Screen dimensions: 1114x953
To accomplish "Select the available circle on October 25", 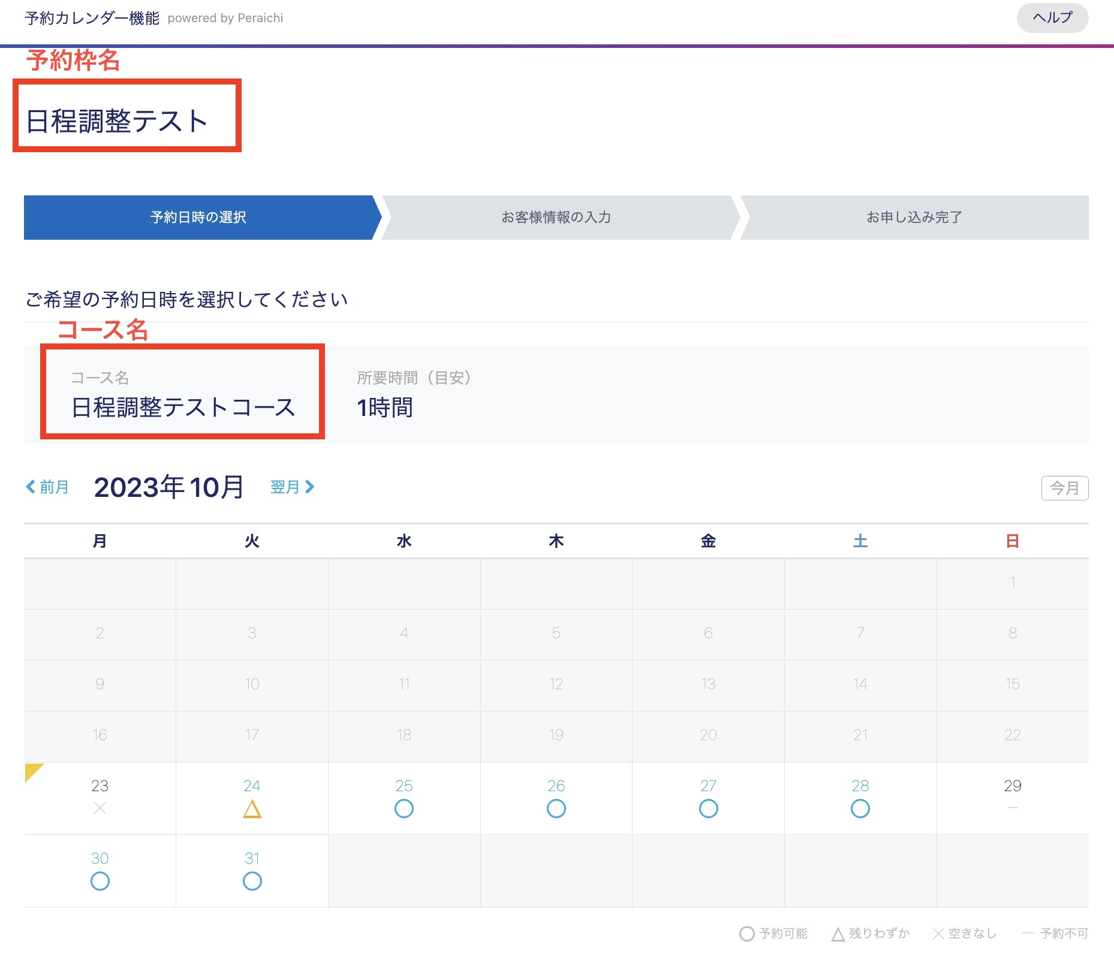I will (x=404, y=809).
